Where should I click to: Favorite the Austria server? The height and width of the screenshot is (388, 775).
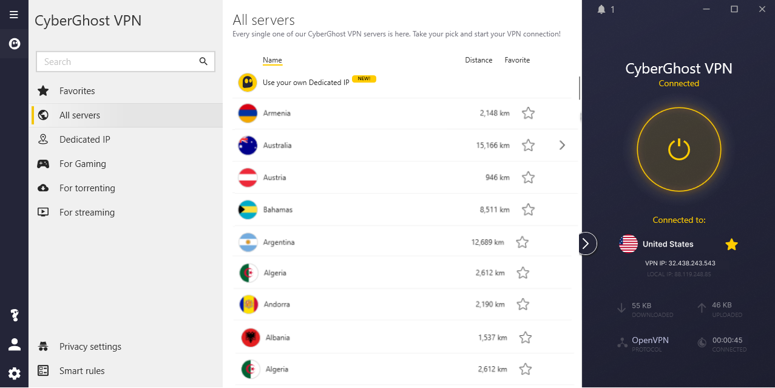527,177
